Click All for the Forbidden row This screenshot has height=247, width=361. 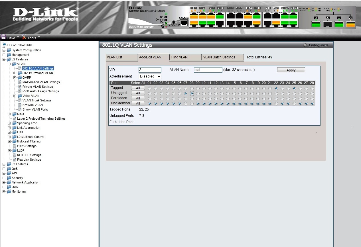point(138,98)
